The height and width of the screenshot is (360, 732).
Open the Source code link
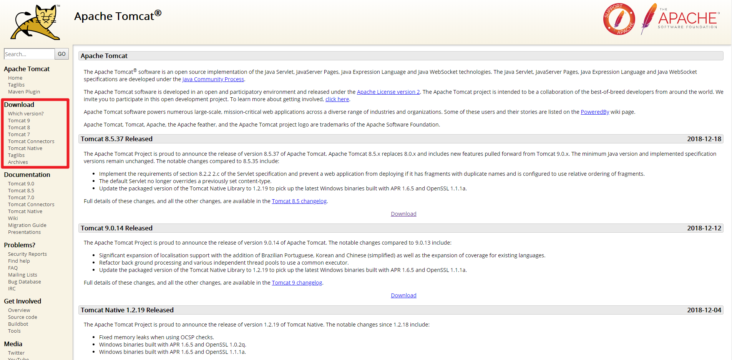click(x=23, y=317)
